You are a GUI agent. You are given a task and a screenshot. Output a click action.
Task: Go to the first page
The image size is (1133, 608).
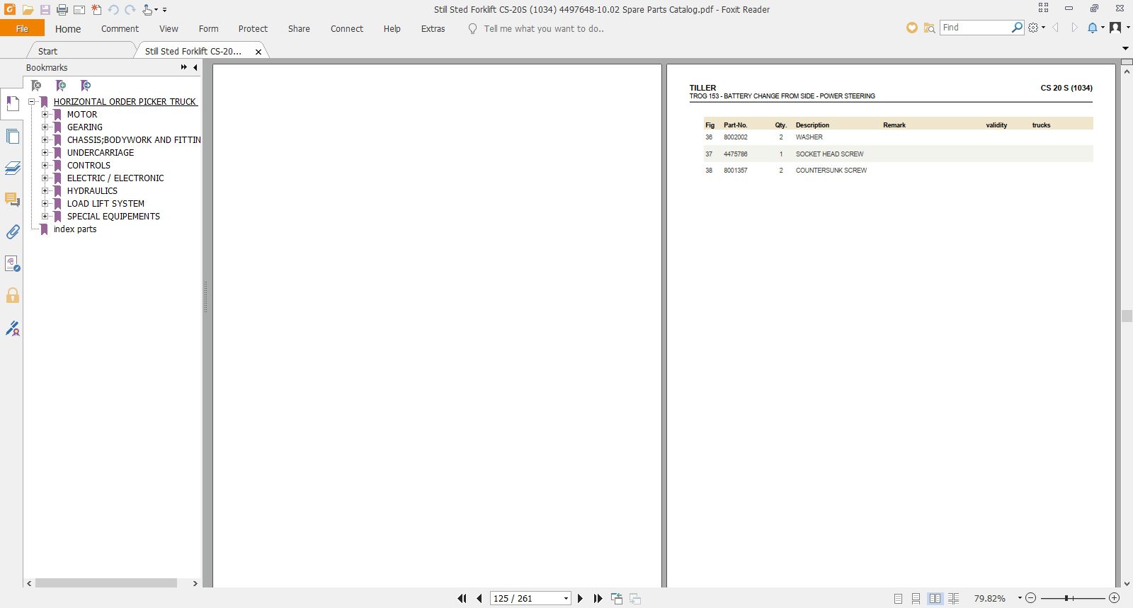(462, 599)
